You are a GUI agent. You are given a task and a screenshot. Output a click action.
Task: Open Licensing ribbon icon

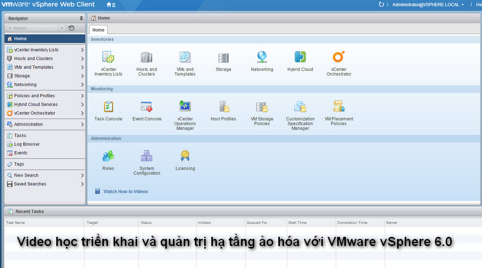tap(185, 156)
